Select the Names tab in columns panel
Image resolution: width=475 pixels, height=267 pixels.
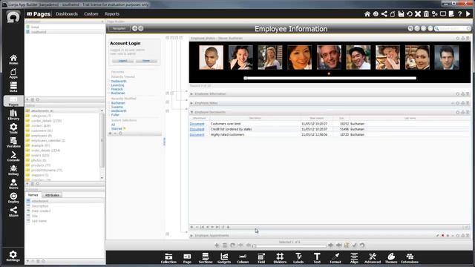(33, 195)
